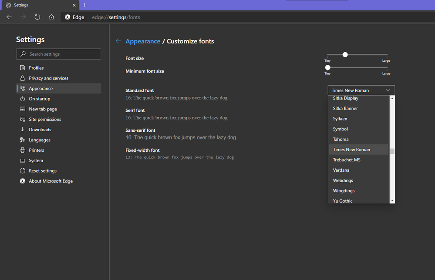Open a new tab with plus button

pos(84,5)
